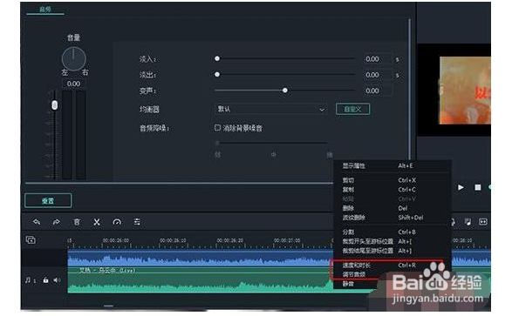Toggle the lock on audio track 1

tap(45, 280)
